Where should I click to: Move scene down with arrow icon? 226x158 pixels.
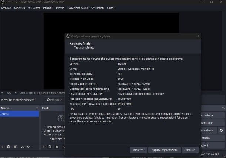pos(29,147)
